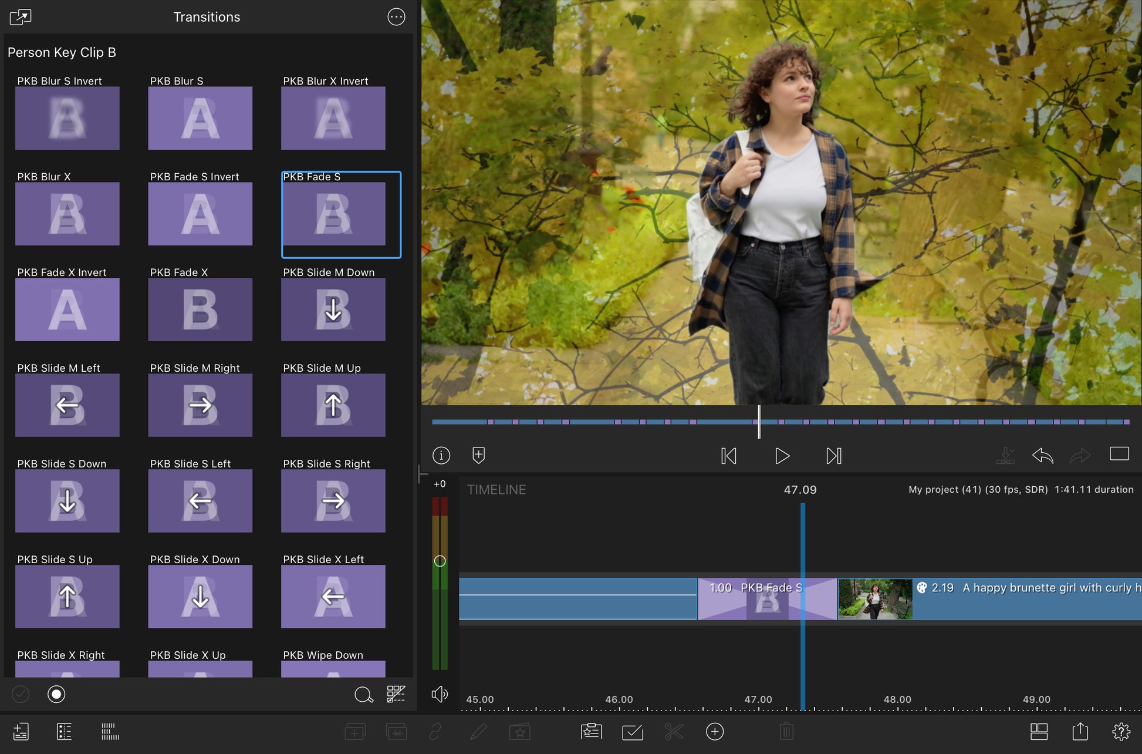Jump to next edit point
Screen dimensions: 1142x754
tap(833, 456)
